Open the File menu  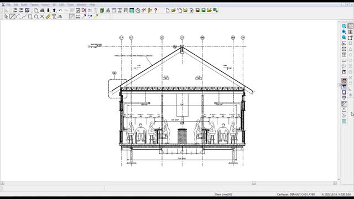point(9,5)
